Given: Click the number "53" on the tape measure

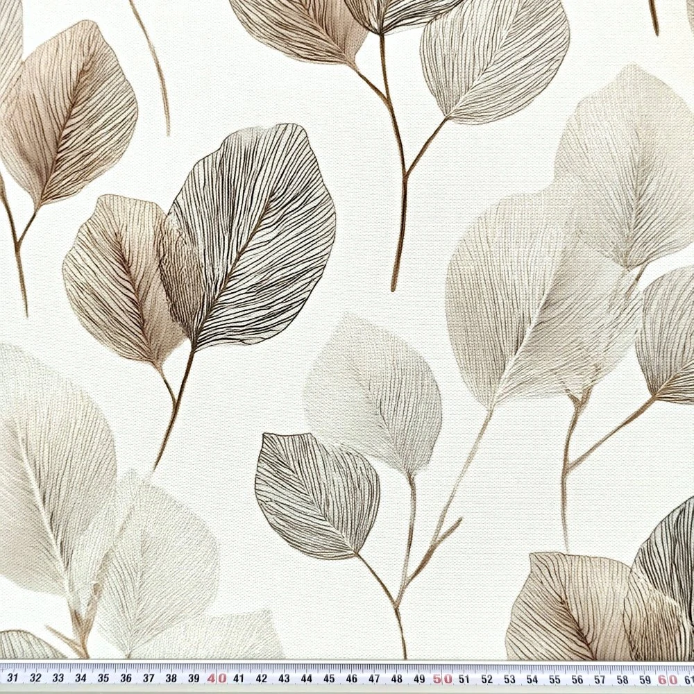Looking at the screenshot, I should point(509,679).
